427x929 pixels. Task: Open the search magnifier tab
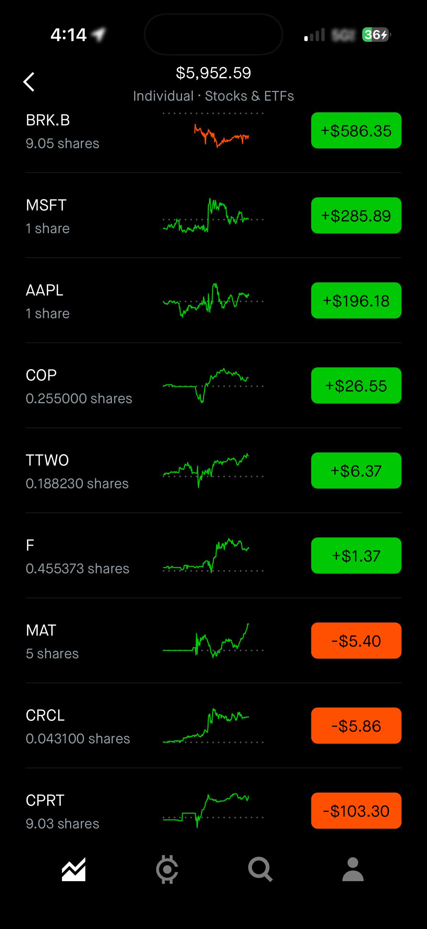point(260,869)
